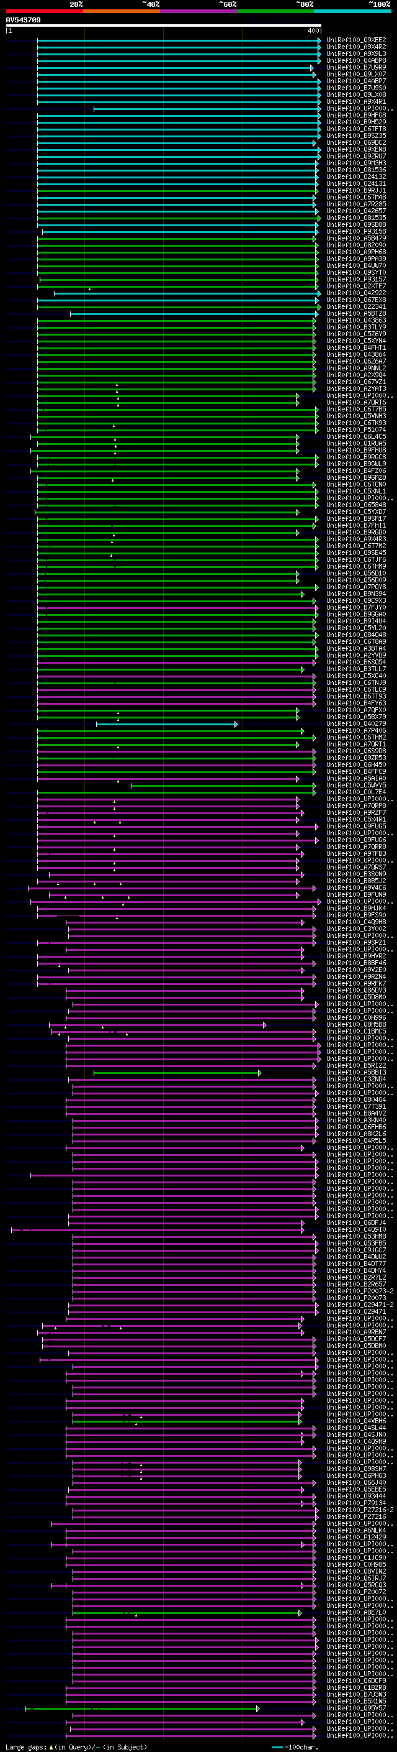Screen dimensions: 397x1752
Task: Click the hit label UniRef100_Q9FUG5
Action: click(356, 827)
